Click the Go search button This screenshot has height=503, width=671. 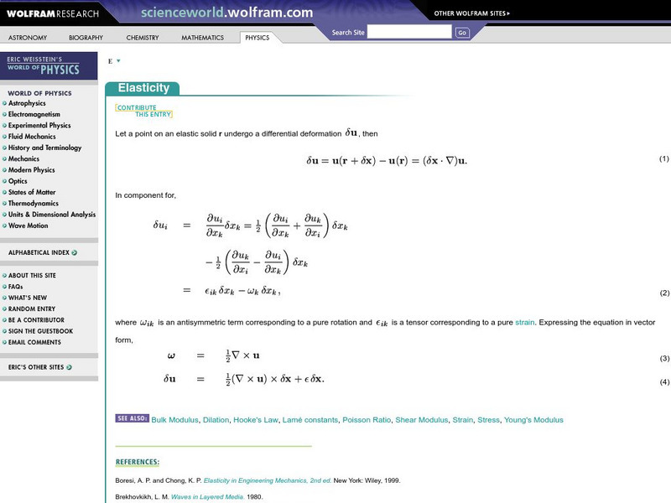[462, 33]
